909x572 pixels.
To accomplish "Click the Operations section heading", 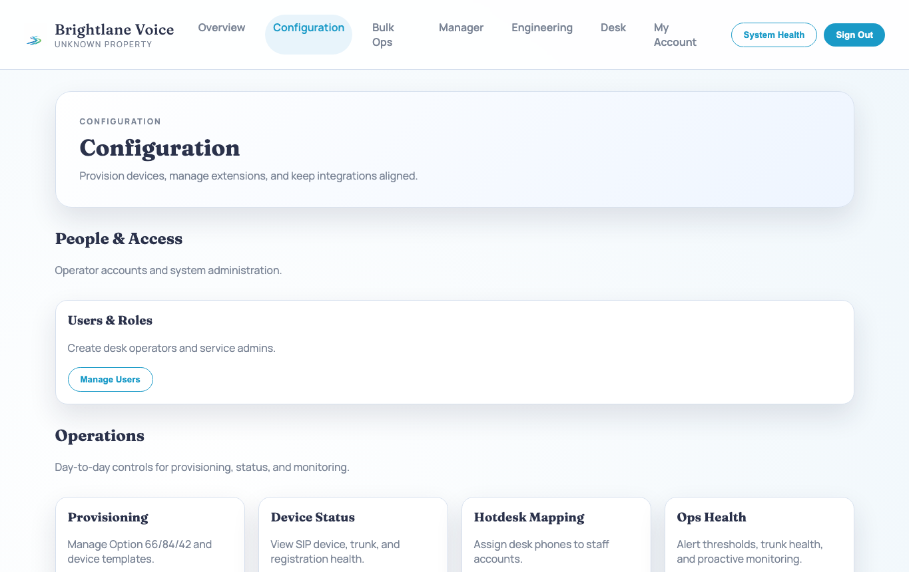I will pyautogui.click(x=99, y=436).
